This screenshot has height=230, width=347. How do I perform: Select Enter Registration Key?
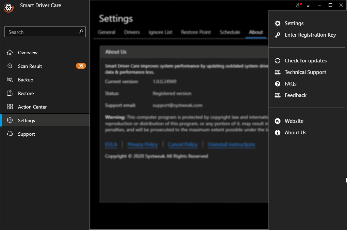[310, 35]
